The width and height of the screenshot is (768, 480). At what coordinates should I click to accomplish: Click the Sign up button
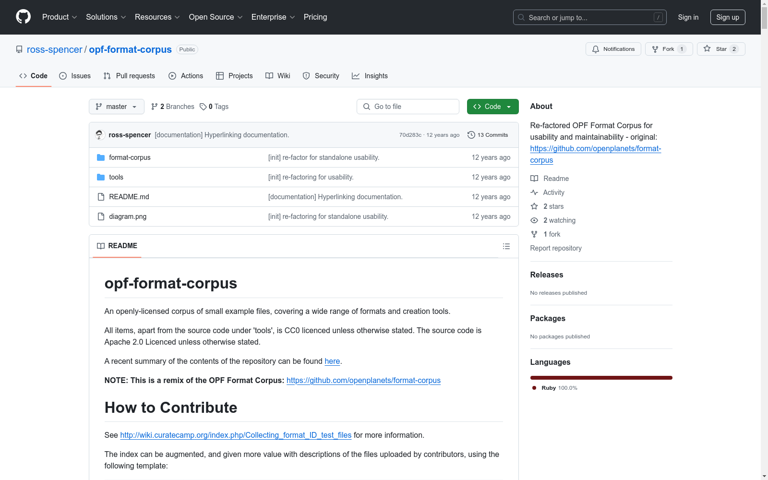click(728, 17)
